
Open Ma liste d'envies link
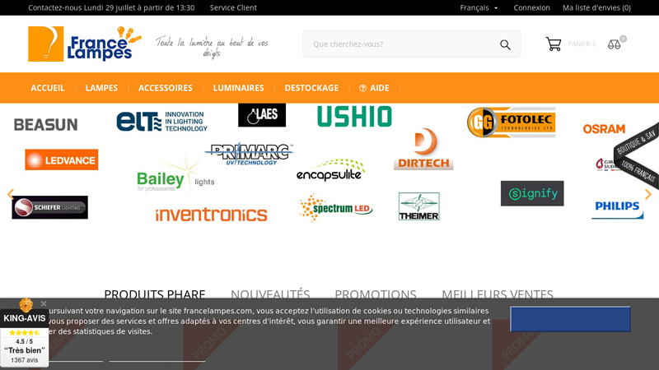[x=596, y=7]
